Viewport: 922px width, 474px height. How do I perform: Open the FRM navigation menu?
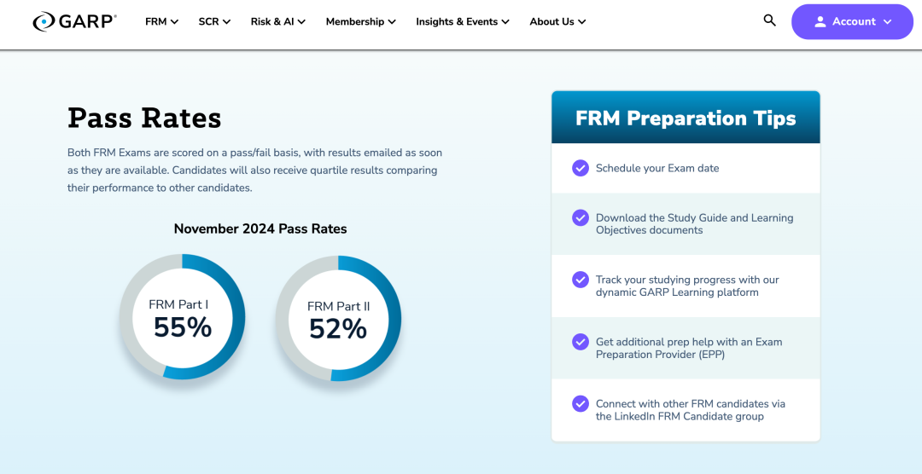coord(161,21)
